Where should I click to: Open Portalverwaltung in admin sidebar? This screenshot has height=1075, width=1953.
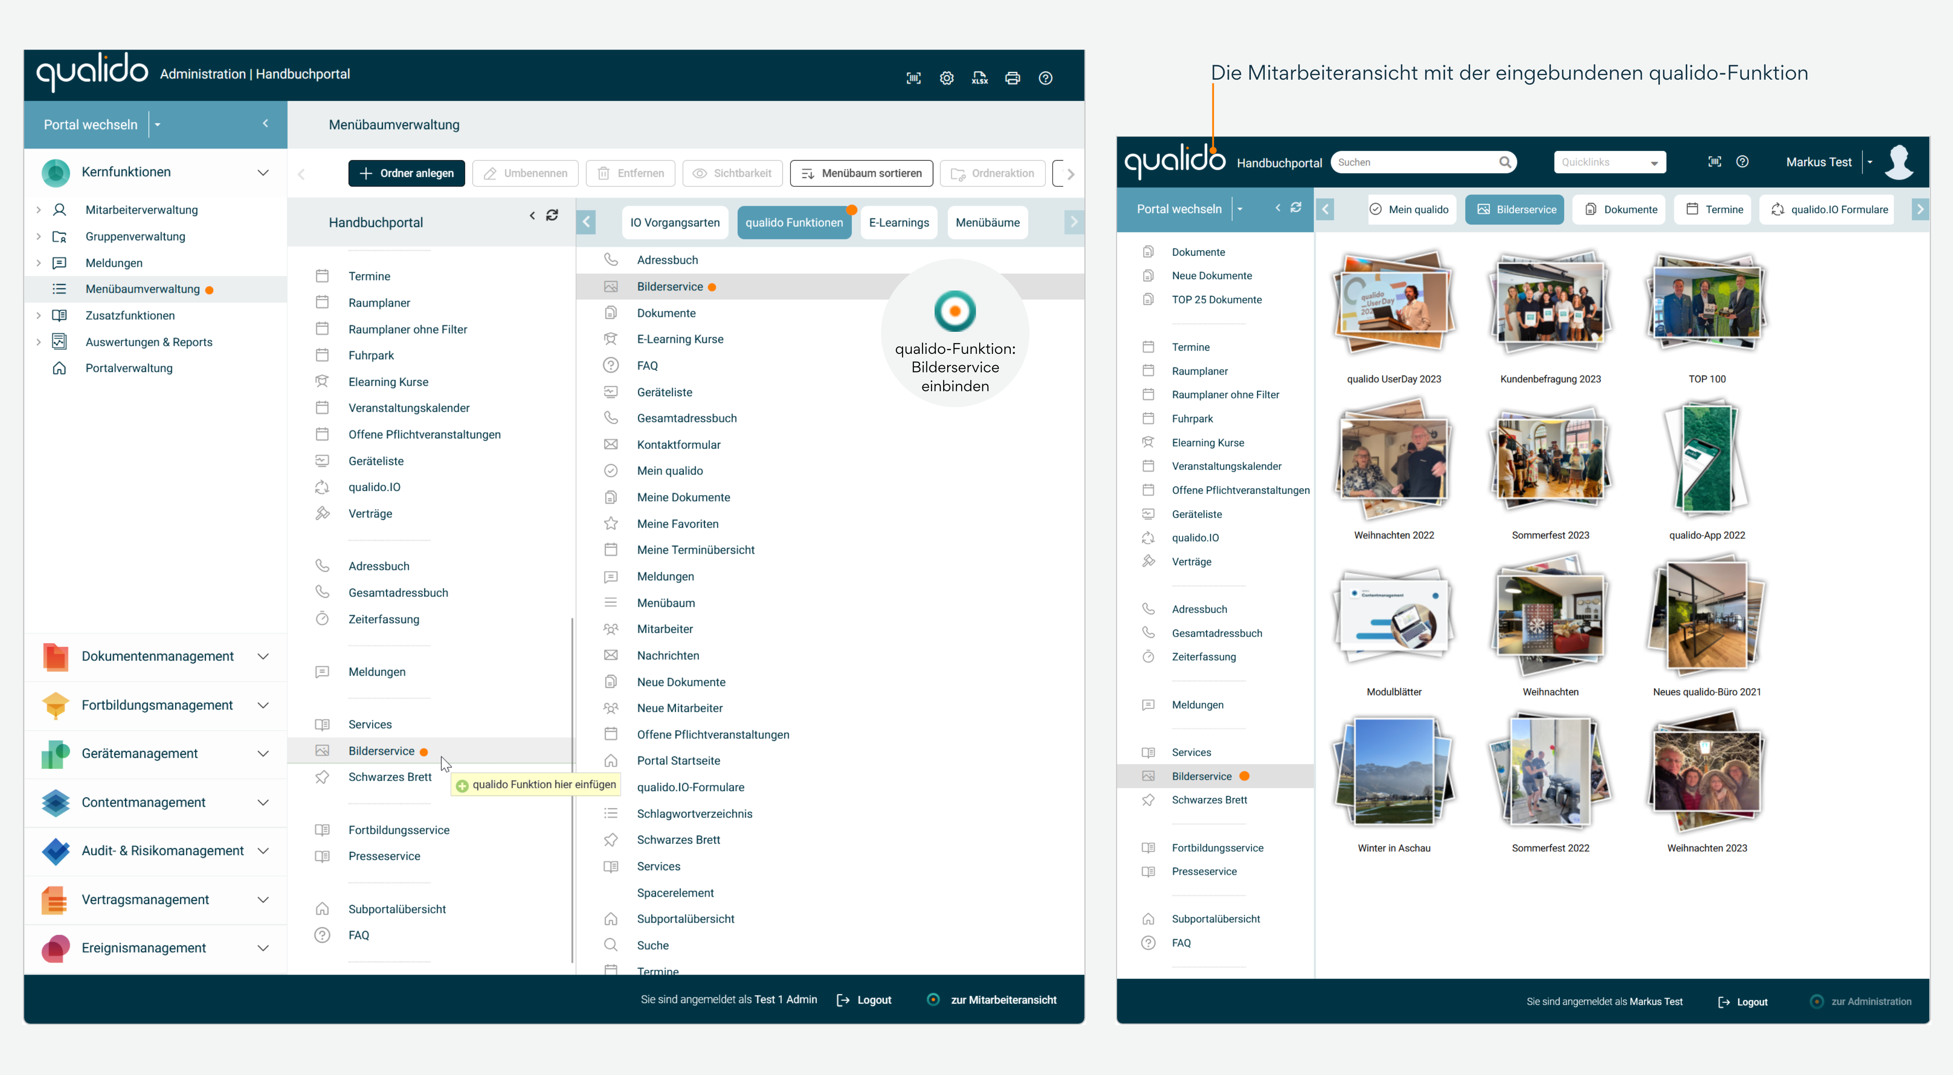pyautogui.click(x=128, y=368)
